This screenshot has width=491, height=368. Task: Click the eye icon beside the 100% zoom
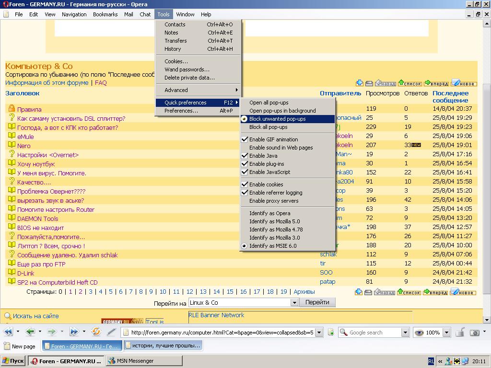point(419,333)
